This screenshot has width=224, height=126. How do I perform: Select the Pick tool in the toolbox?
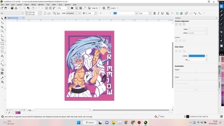tap(2, 19)
